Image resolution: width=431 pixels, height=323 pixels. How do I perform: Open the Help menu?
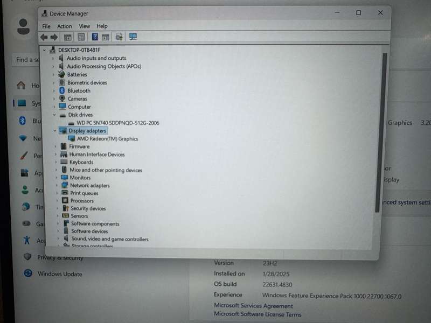tap(102, 26)
